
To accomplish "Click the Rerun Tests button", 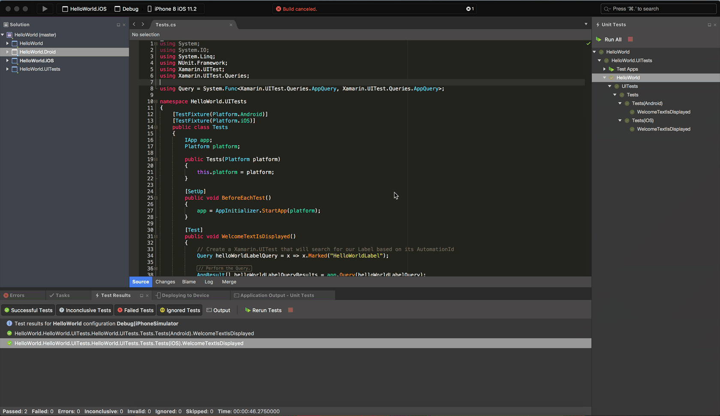I will (x=263, y=310).
